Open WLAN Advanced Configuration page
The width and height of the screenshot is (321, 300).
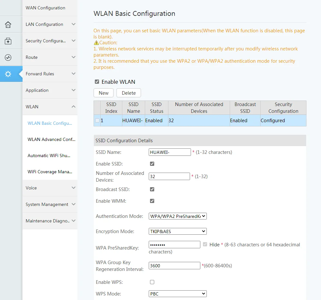click(x=51, y=139)
